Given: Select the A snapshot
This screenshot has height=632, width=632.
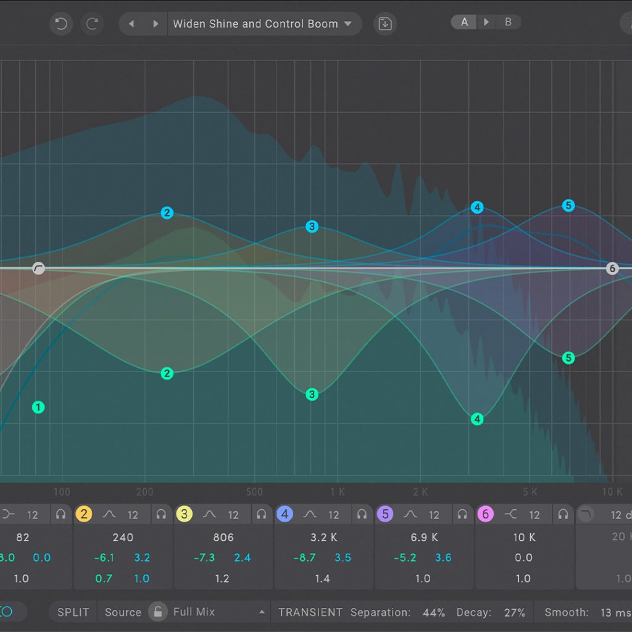Looking at the screenshot, I should (464, 22).
